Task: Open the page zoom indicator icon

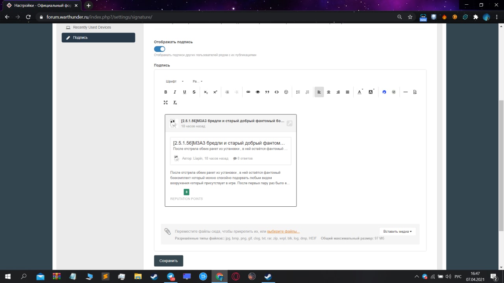Action: [x=400, y=17]
